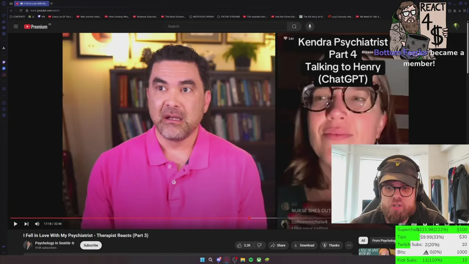469x264 pixels.
Task: Open The Most Divisive bookmark
Action: pyautogui.click(x=174, y=16)
